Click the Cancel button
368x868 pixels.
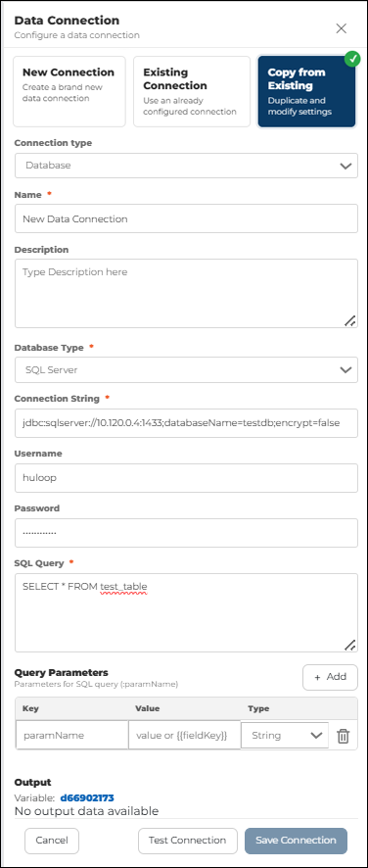(x=52, y=841)
